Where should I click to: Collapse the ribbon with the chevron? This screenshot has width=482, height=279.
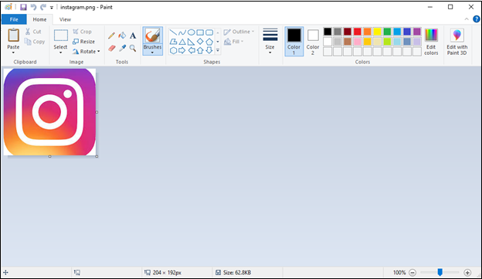(x=467, y=19)
